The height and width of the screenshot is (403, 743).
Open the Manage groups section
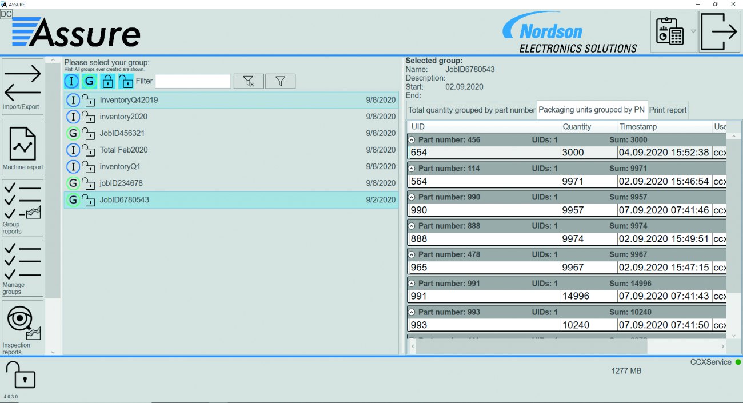coord(23,268)
